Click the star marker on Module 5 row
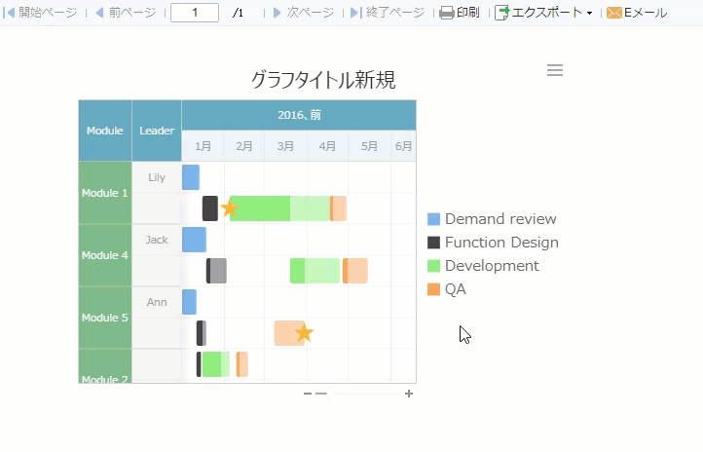Viewport: 703px width, 452px height. [304, 333]
